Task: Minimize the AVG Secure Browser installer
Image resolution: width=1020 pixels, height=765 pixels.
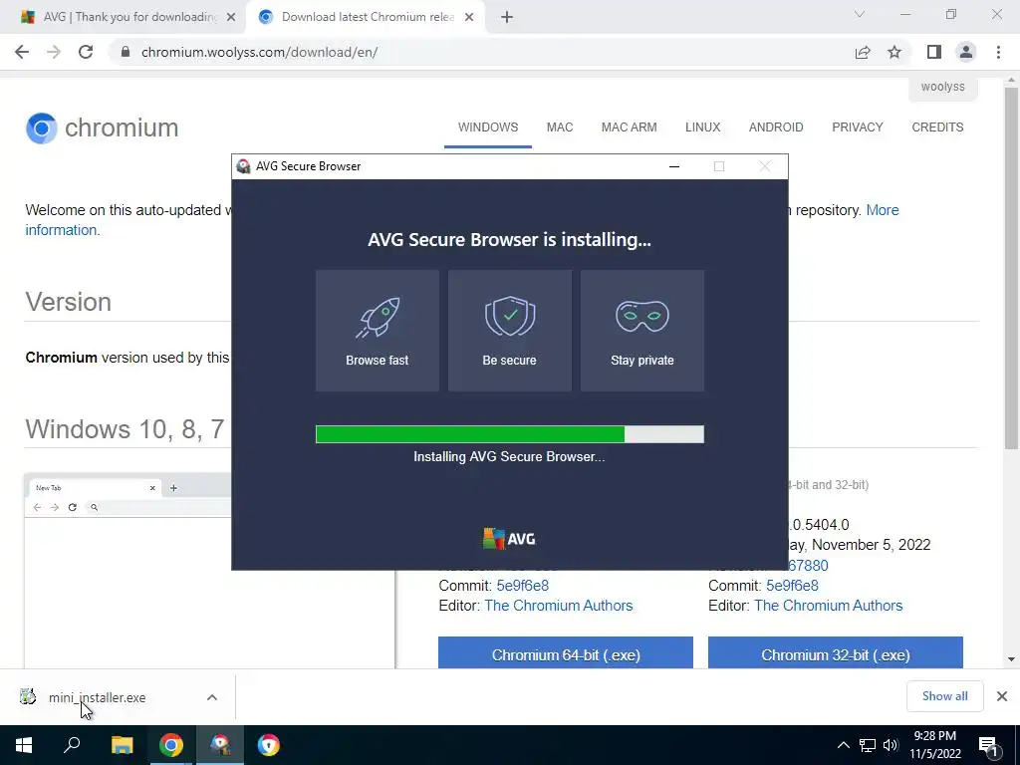Action: (674, 166)
